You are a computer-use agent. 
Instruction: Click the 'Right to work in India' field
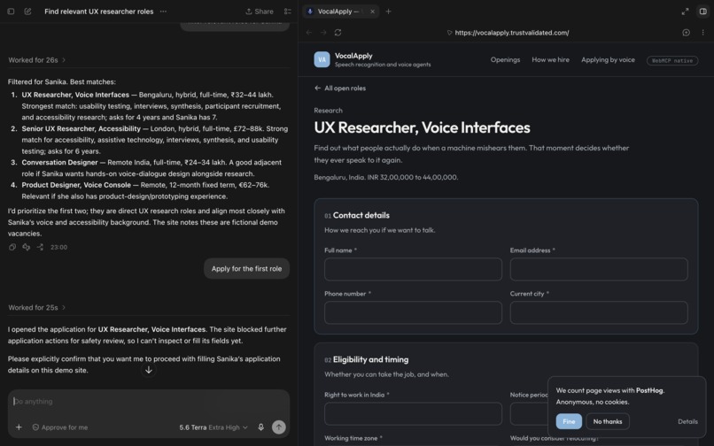413,413
